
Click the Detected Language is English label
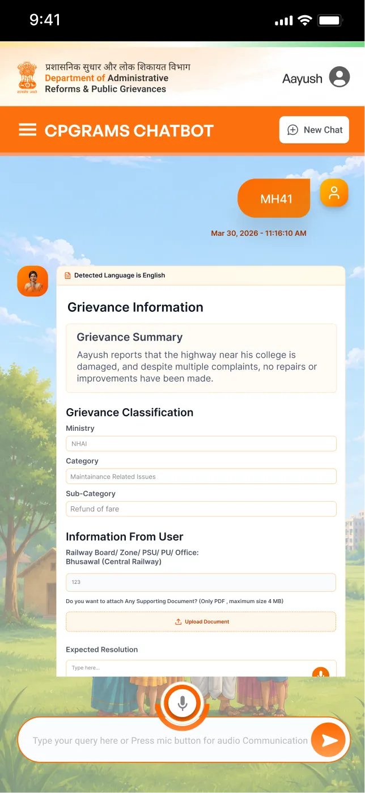[x=120, y=275]
